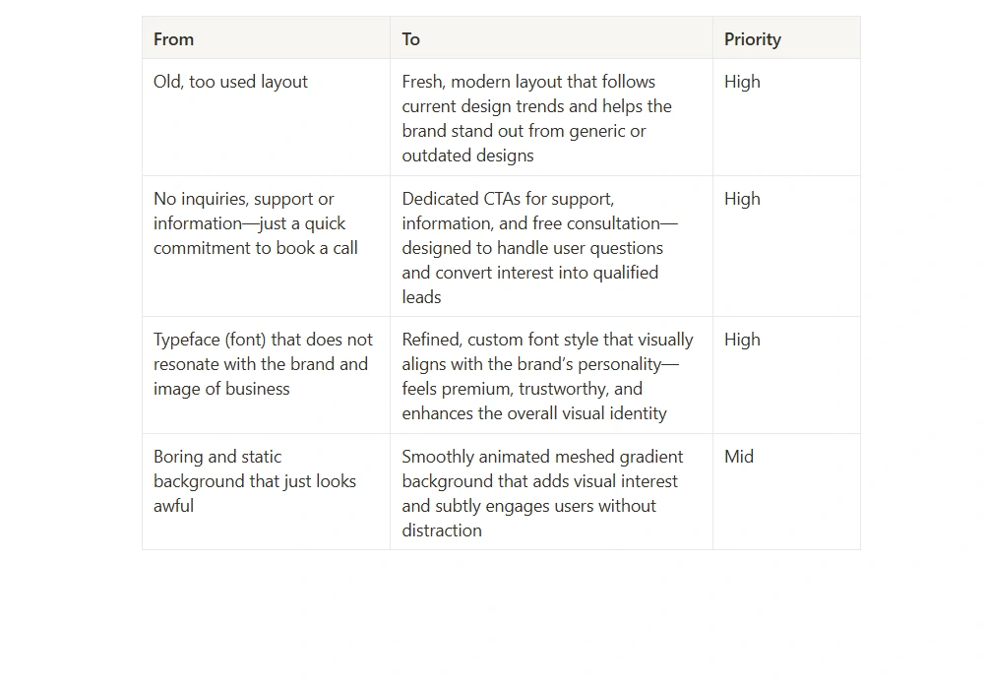The height and width of the screenshot is (686, 987).
Task: Click the word 'leads' in second row
Action: click(x=421, y=297)
